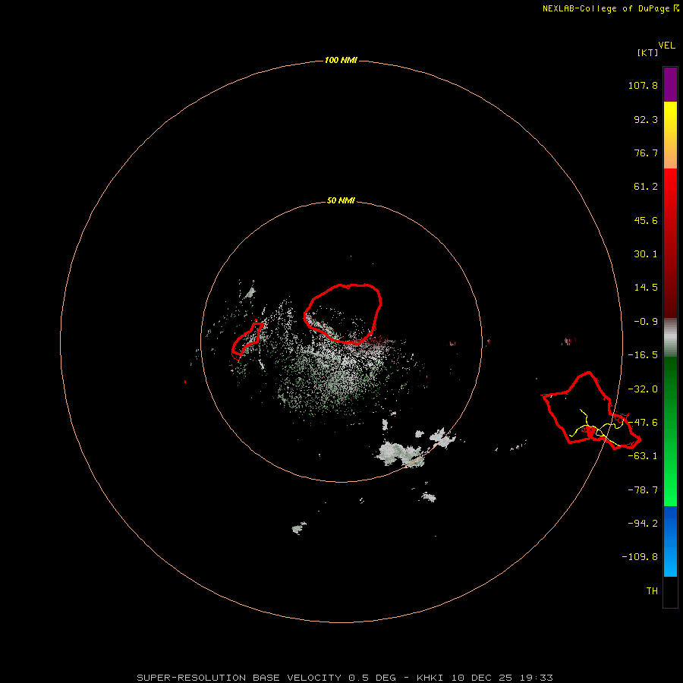Click the 100 NMI range ring label
The image size is (683, 683).
(341, 60)
